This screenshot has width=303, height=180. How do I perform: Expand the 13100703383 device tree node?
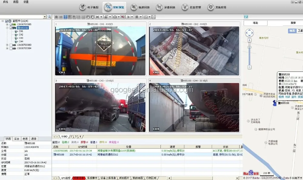tap(7, 45)
